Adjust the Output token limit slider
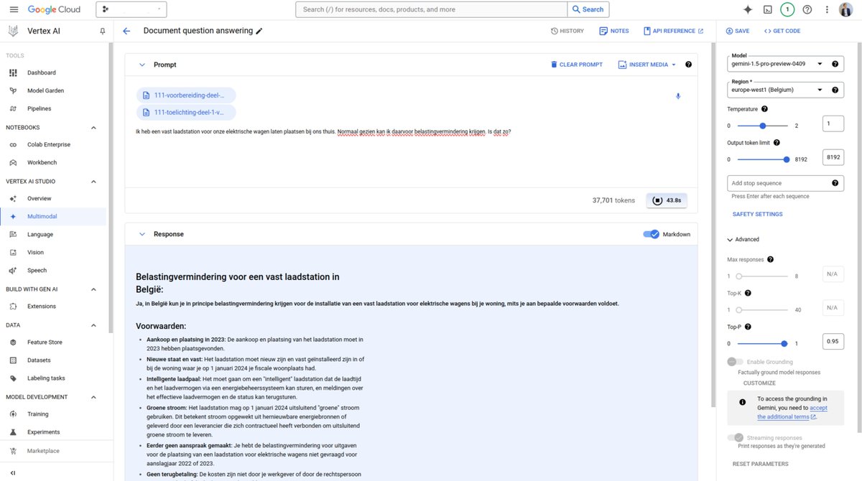Viewport: 862px width, 481px height. pos(787,159)
